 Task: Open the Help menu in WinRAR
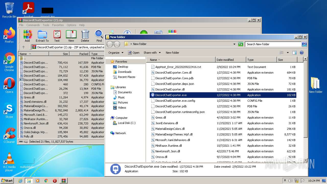(x=82, y=25)
